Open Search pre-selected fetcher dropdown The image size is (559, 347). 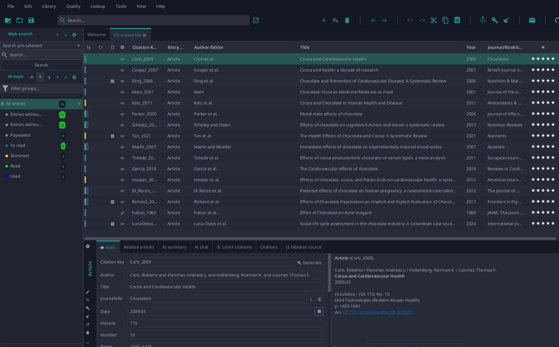click(x=41, y=46)
